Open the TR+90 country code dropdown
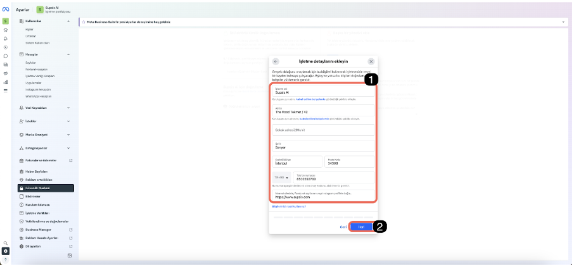This screenshot has width=574, height=267. coord(281,177)
